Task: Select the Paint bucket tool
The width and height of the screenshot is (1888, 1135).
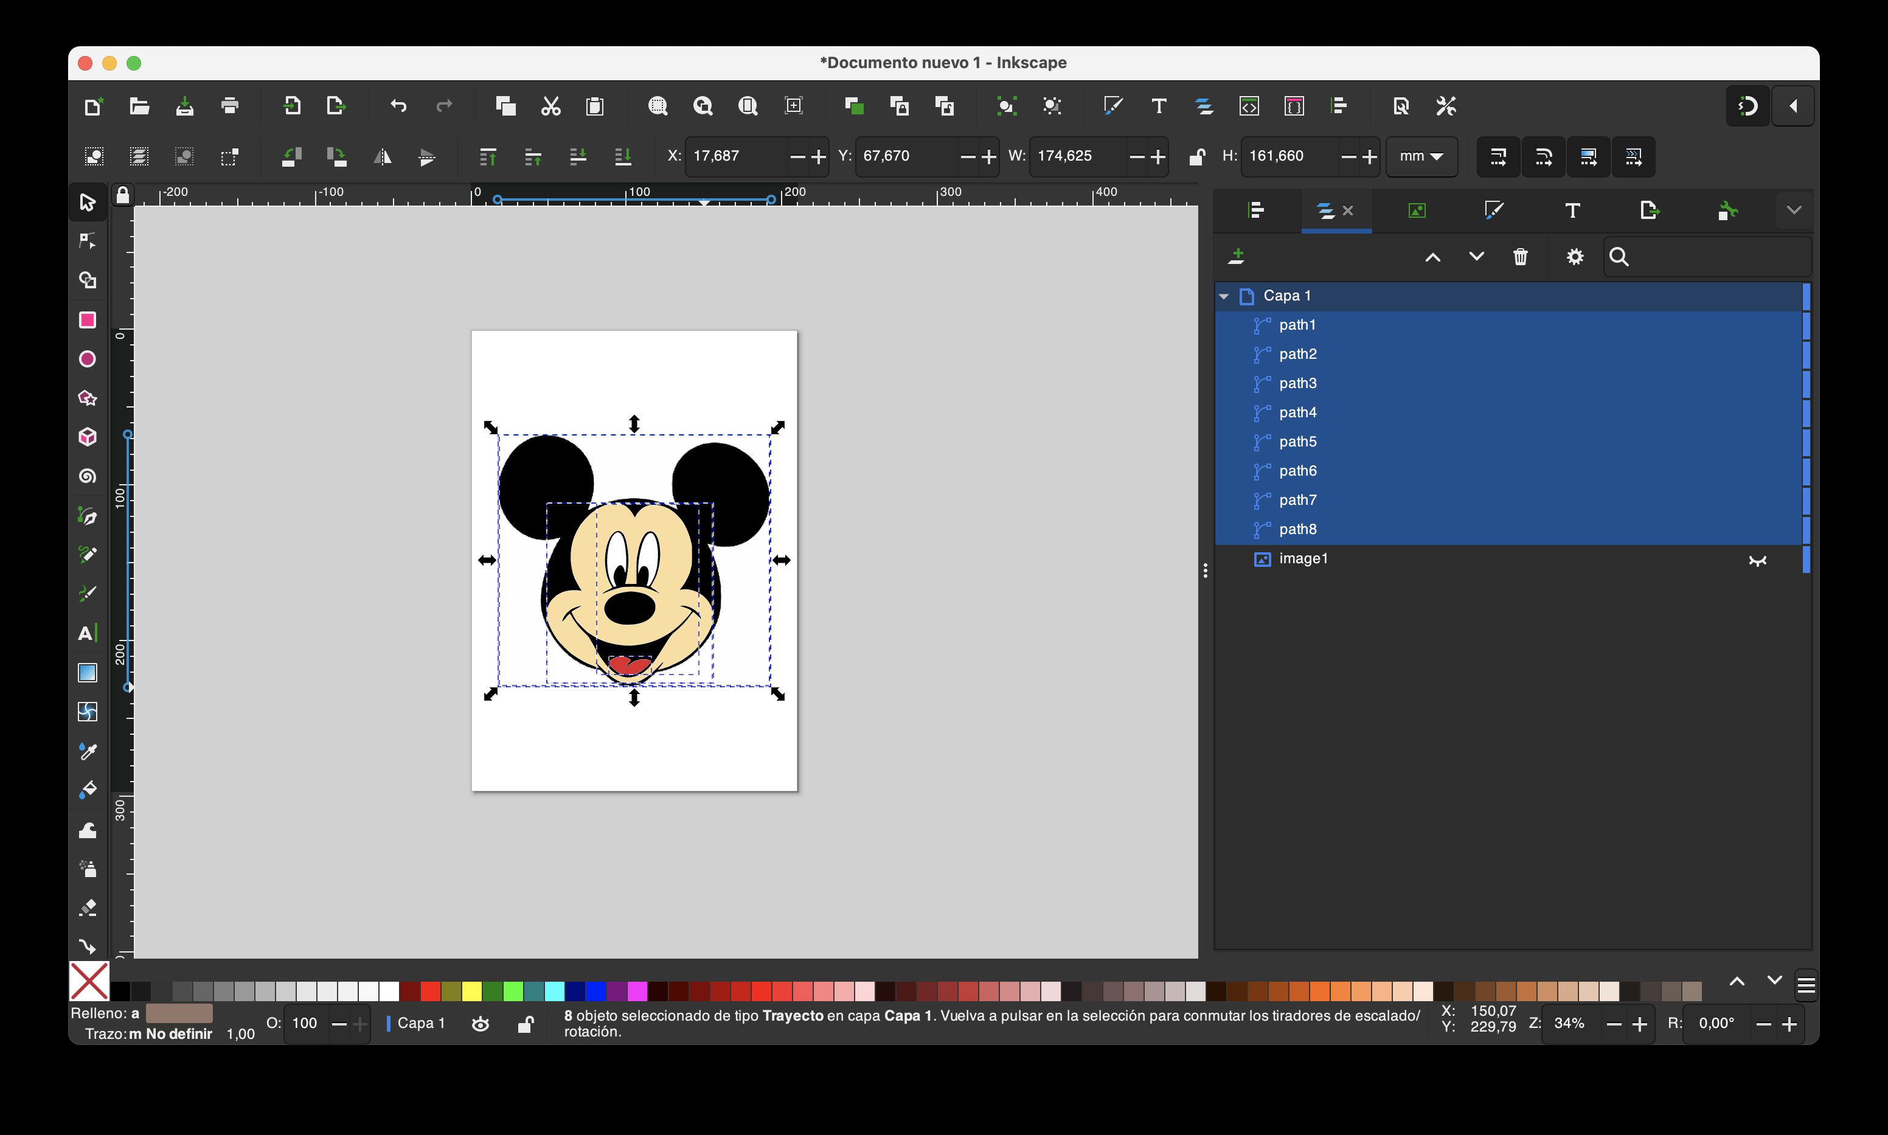Action: point(87,790)
